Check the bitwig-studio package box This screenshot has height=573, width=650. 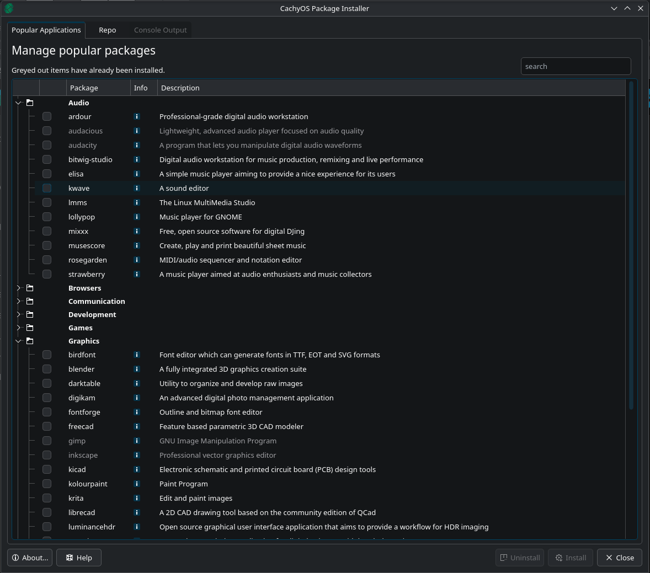tap(47, 159)
